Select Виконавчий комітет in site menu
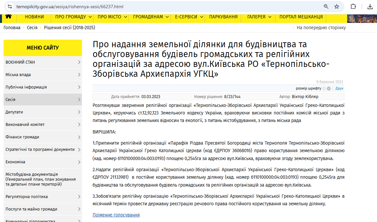 43,125
